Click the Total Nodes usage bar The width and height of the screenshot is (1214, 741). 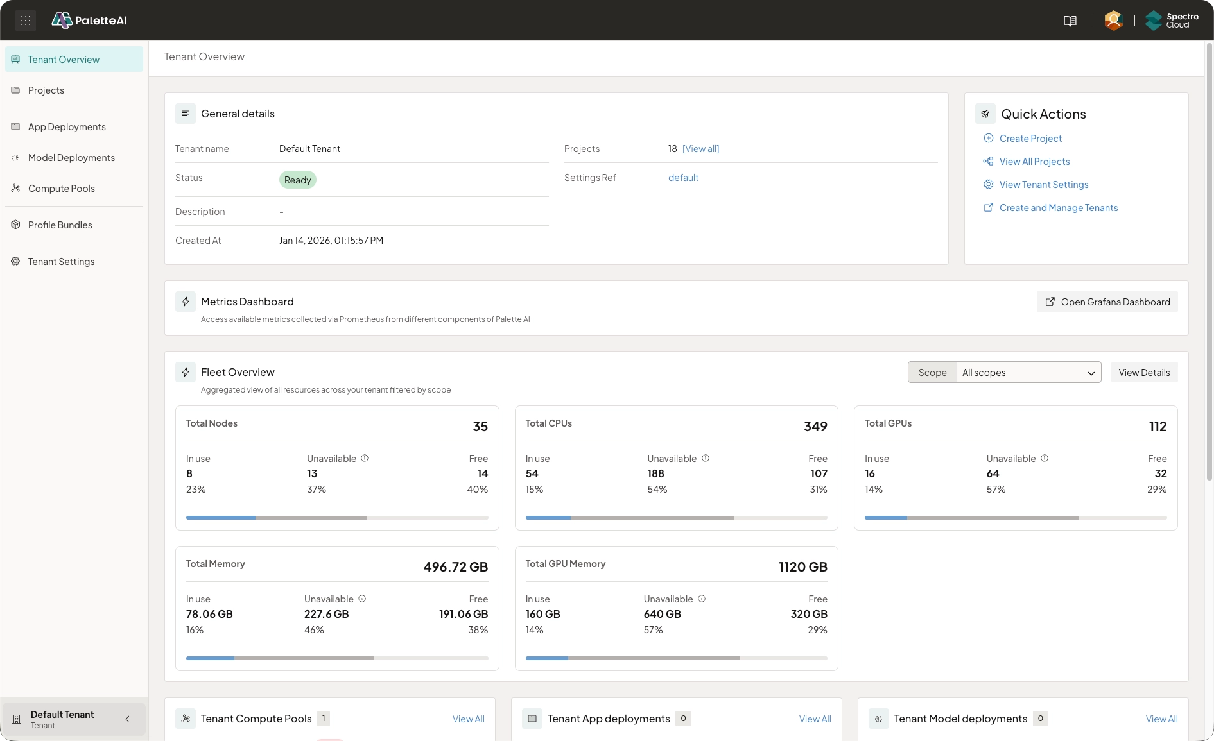(x=337, y=517)
